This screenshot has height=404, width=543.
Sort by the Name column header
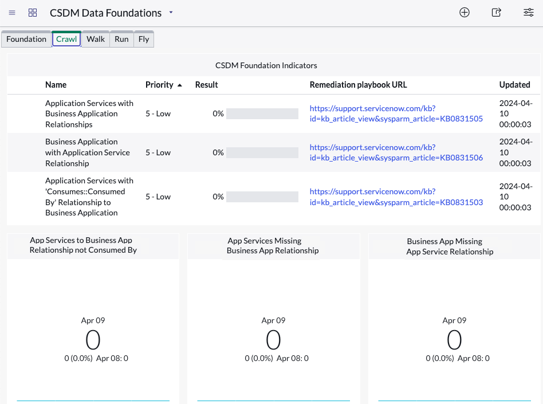[56, 85]
